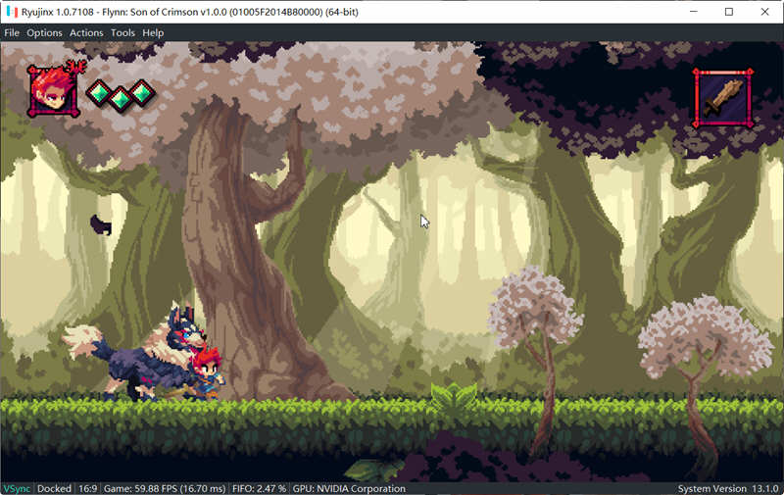
Task: Click the middle green health gem
Action: [x=121, y=99]
